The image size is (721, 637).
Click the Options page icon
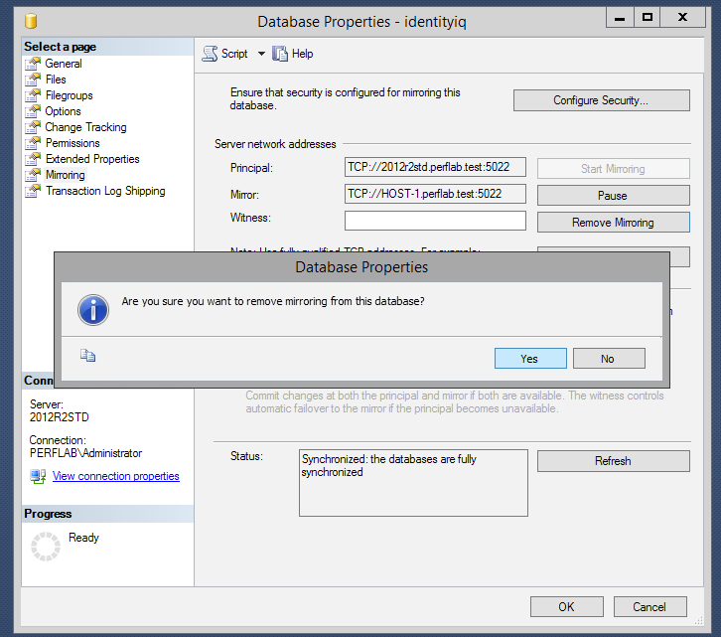click(x=33, y=111)
